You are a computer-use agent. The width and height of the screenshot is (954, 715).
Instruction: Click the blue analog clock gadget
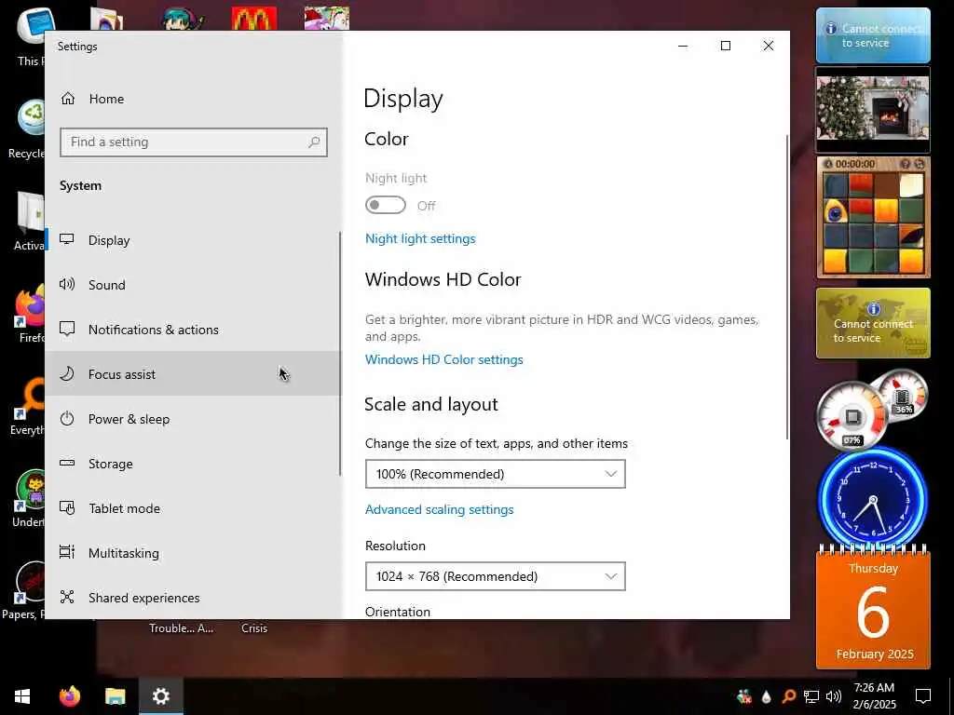click(872, 500)
